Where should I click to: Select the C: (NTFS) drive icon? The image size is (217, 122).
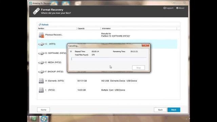pyautogui.click(x=41, y=44)
